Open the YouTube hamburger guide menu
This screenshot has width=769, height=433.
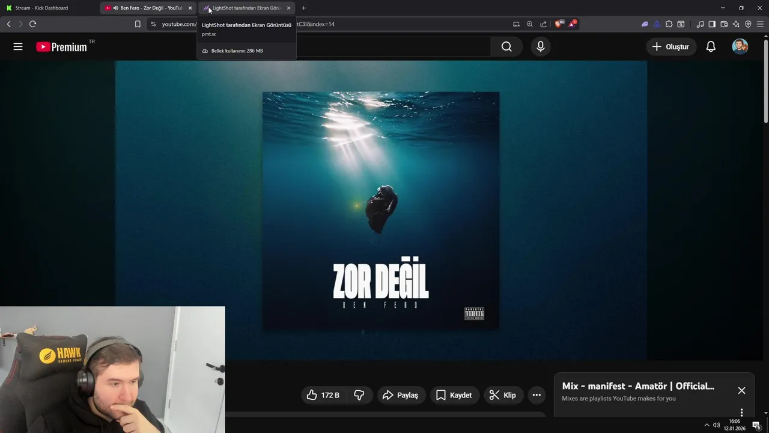click(18, 46)
